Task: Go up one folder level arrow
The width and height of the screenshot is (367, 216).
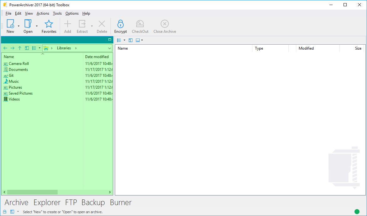Action: click(x=20, y=48)
